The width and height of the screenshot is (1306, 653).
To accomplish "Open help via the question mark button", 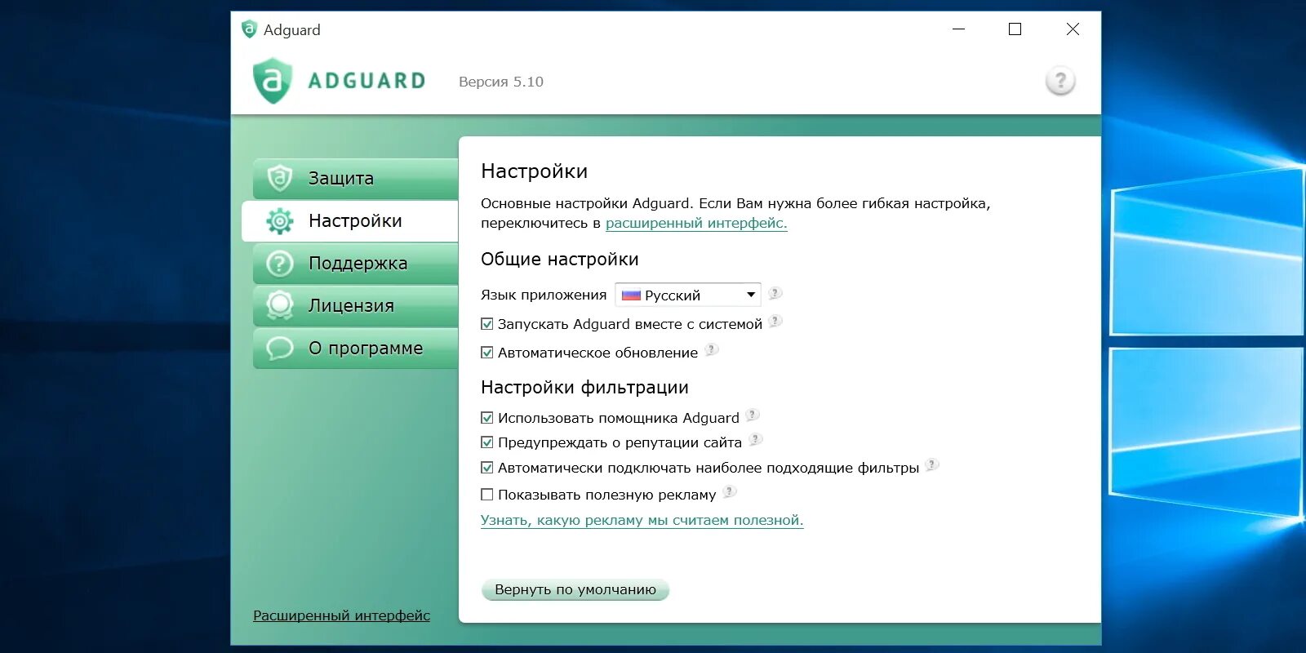I will [1060, 81].
